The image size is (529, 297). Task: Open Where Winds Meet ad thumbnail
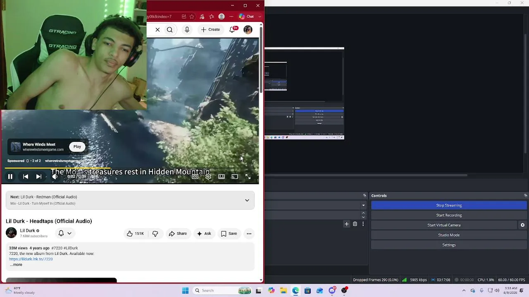click(x=16, y=147)
